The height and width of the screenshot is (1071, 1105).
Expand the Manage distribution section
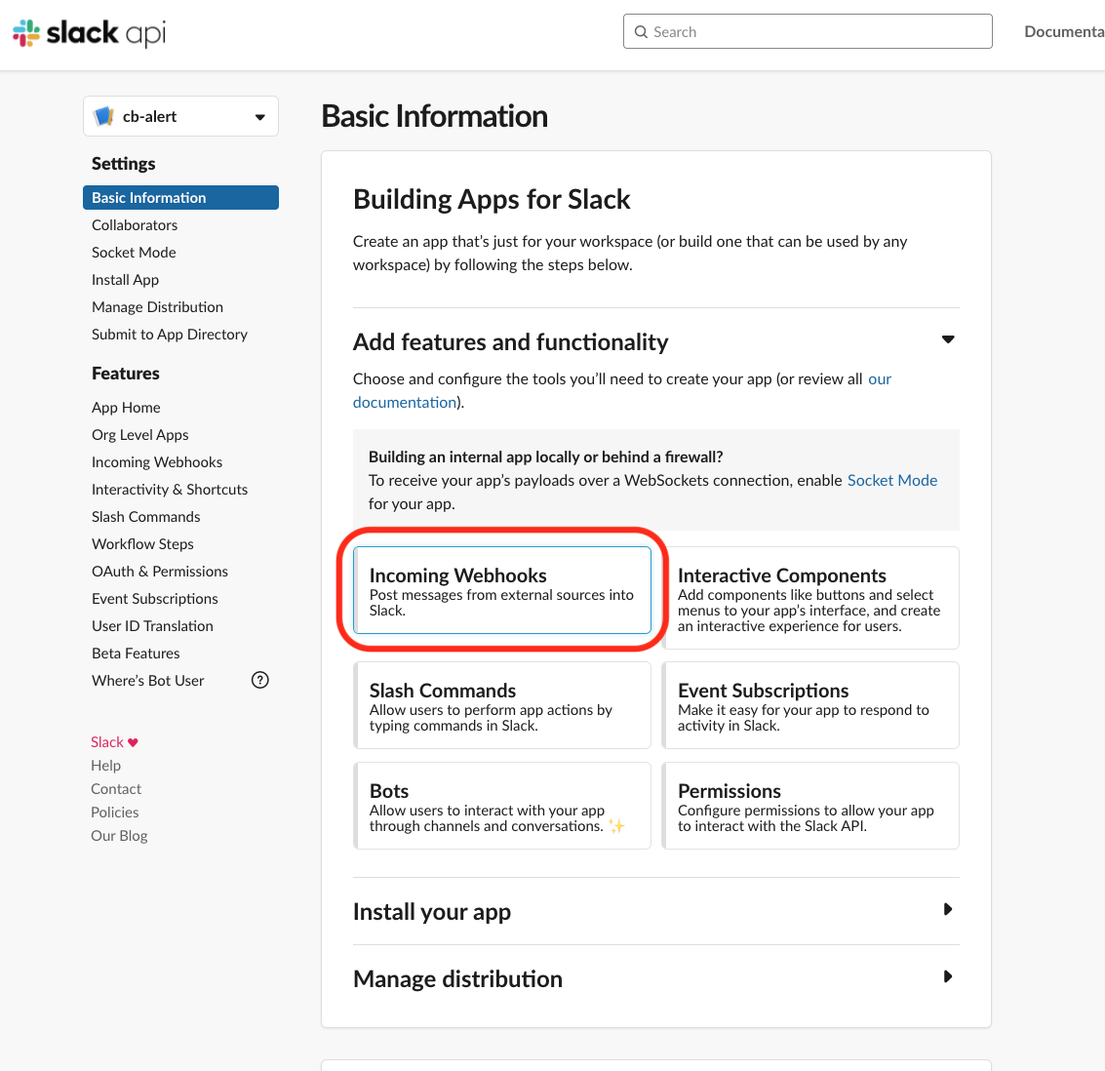click(948, 976)
